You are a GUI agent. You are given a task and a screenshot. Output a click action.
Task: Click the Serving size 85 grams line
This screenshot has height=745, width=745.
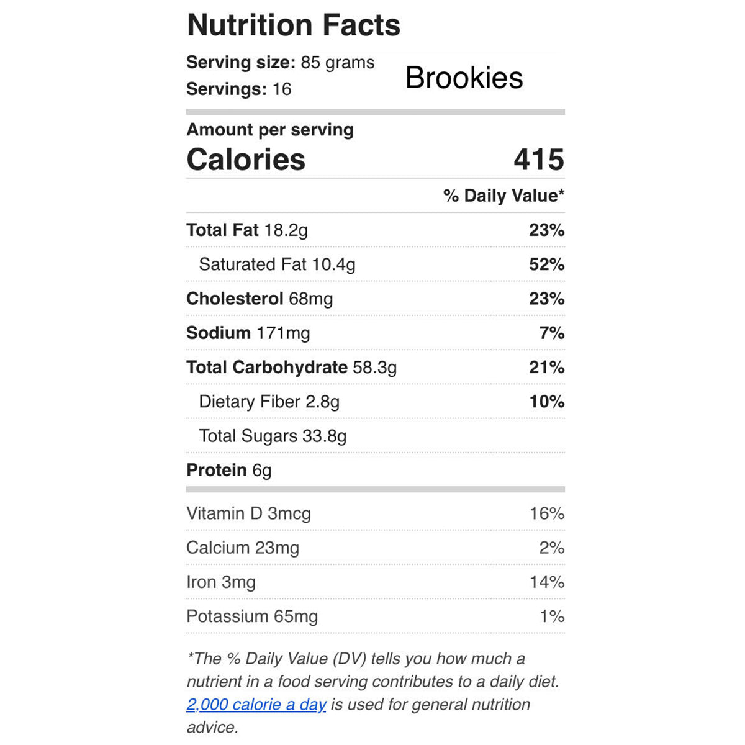coord(280,63)
